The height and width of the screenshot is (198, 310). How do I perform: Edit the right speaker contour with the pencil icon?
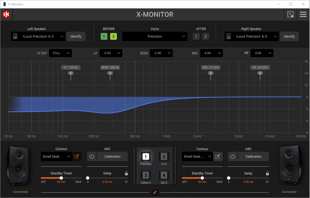click(218, 157)
